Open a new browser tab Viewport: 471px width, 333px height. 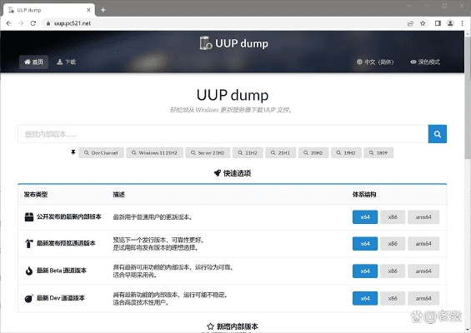(x=103, y=10)
